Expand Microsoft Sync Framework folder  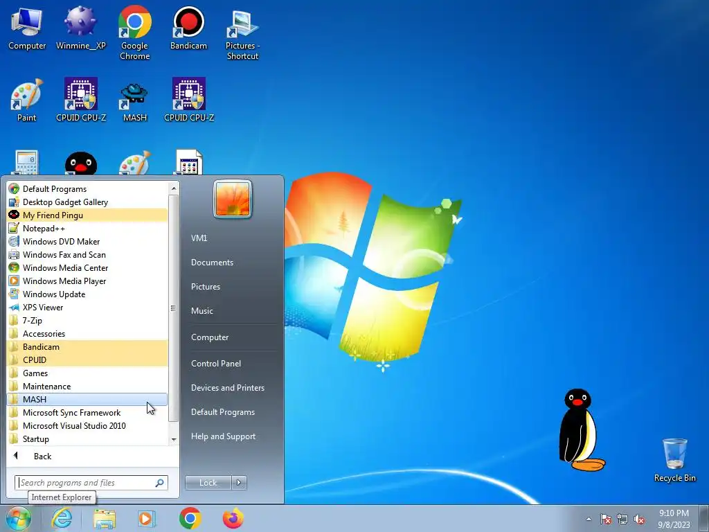coord(87,412)
